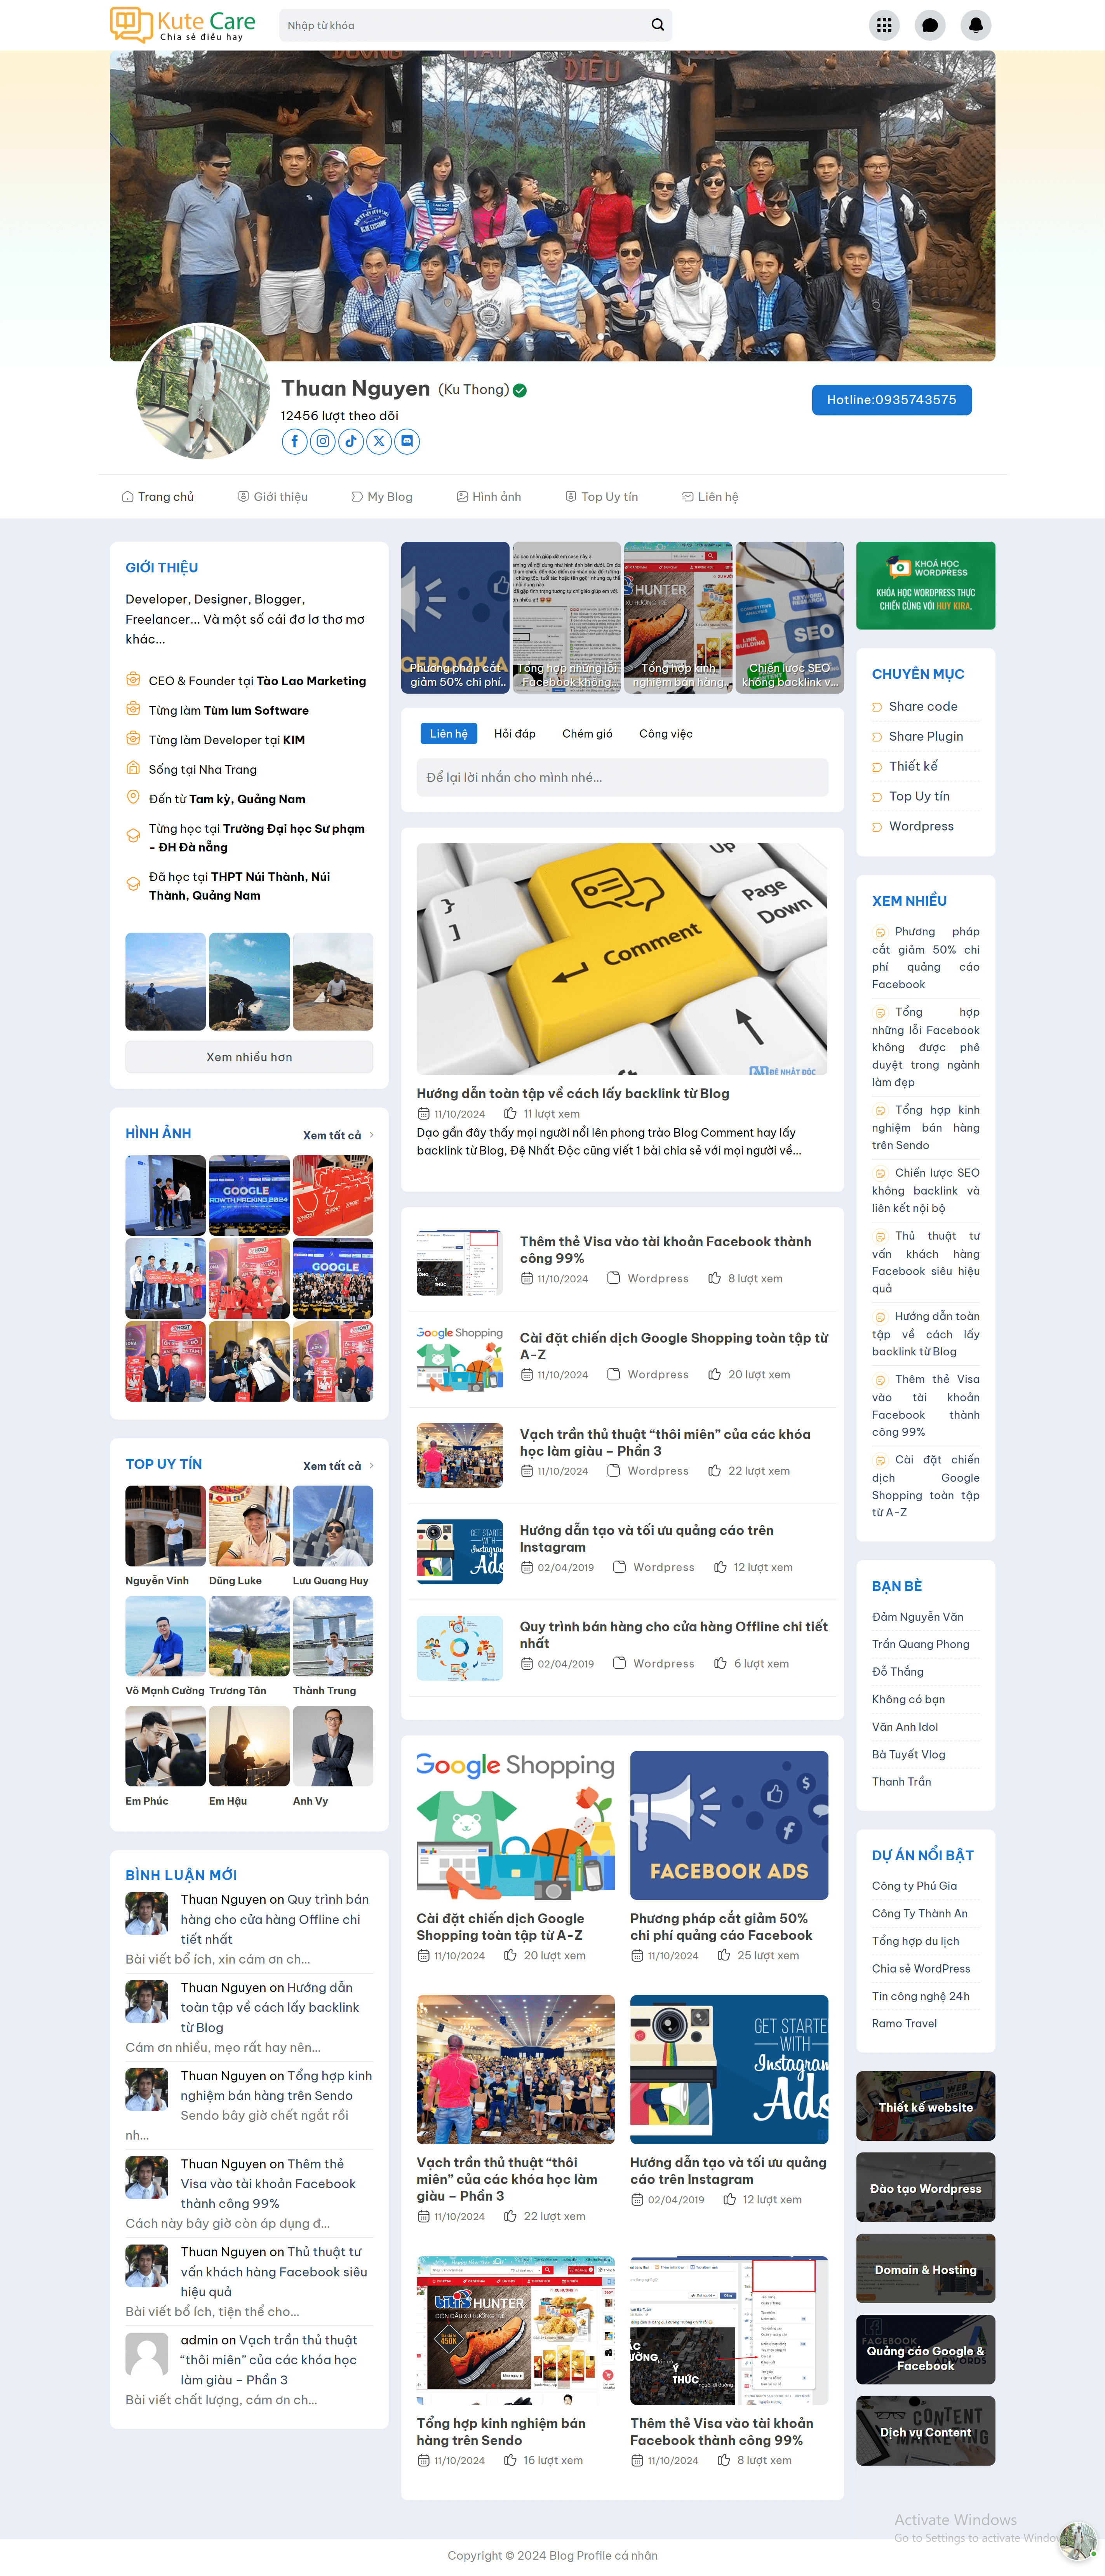This screenshot has height=2576, width=1105.
Task: Click the Xem nhiều hơn button
Action: [249, 1057]
